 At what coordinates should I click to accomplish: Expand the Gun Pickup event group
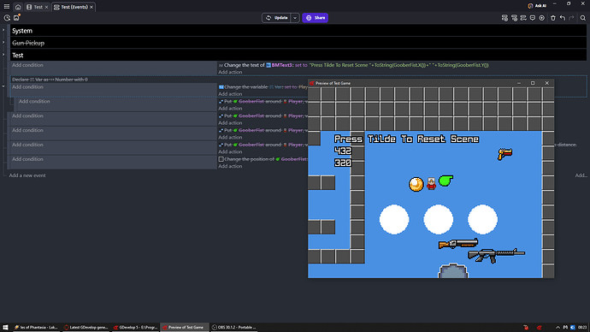click(3, 43)
